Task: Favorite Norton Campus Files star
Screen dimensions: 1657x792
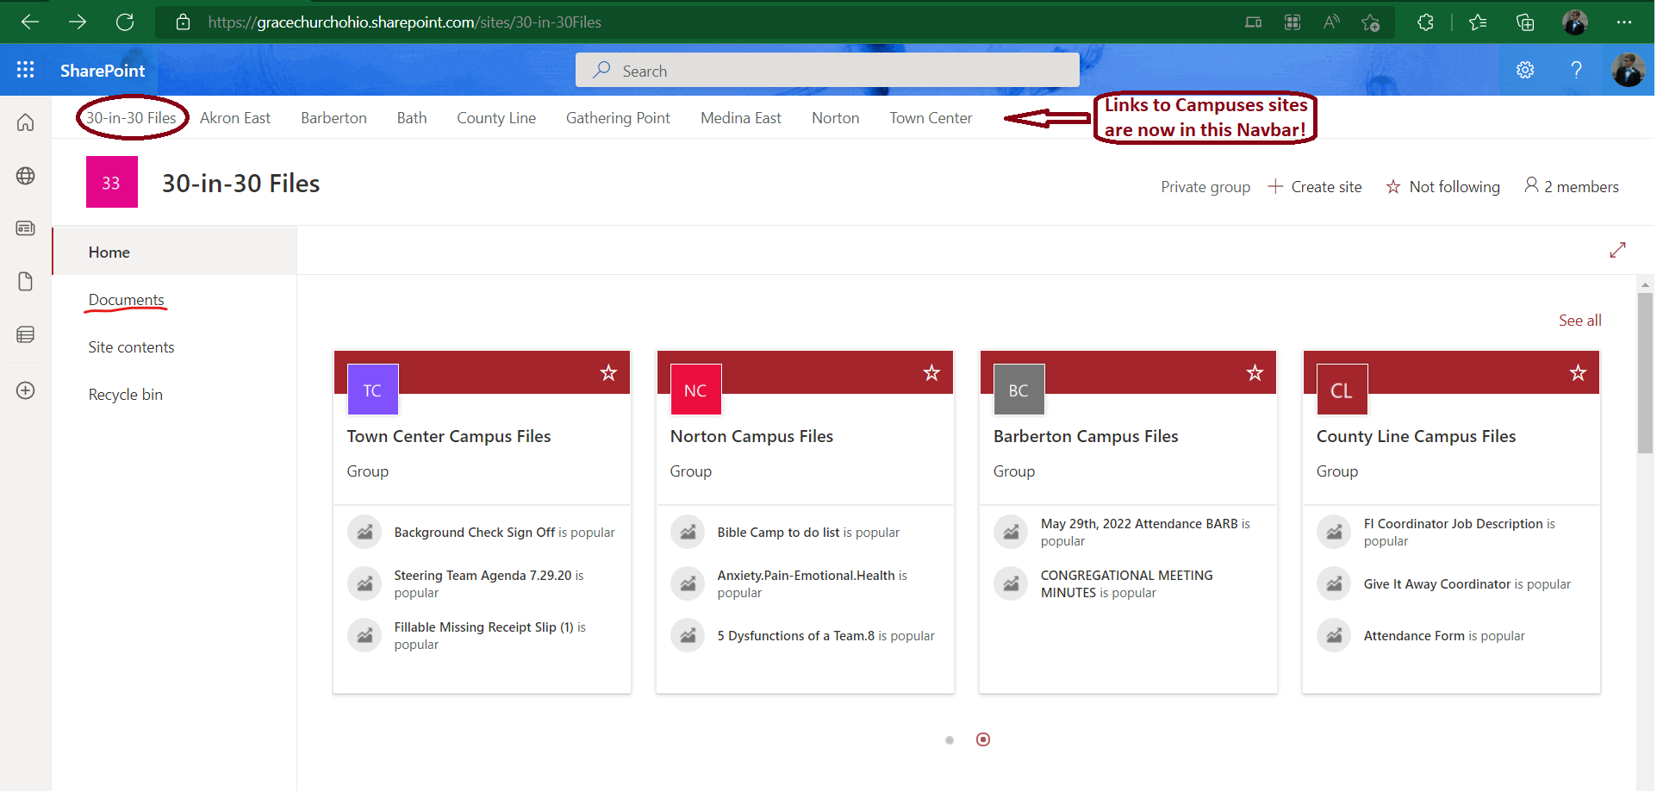Action: [x=931, y=372]
